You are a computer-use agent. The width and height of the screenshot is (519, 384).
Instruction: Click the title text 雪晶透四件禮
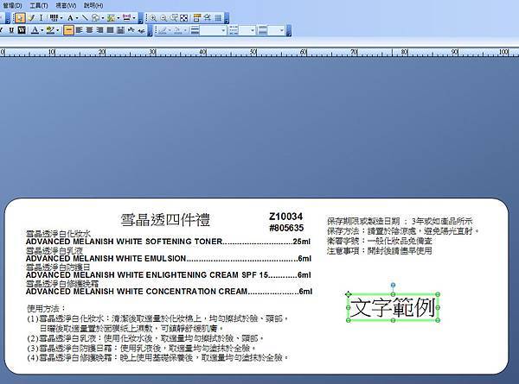point(165,220)
